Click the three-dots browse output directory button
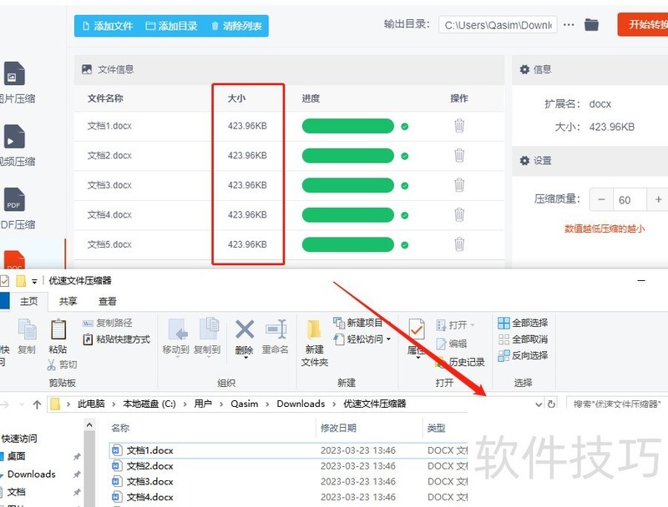The height and width of the screenshot is (507, 668). (x=569, y=25)
